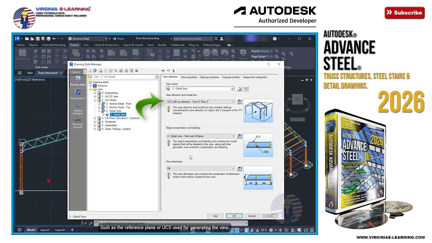Click the Subscribe button
432x243 pixels.
click(404, 13)
